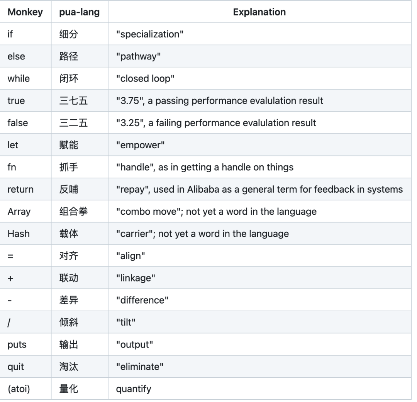This screenshot has width=417, height=402.
Task: Click the "pathway" explanation text
Action: click(x=138, y=57)
